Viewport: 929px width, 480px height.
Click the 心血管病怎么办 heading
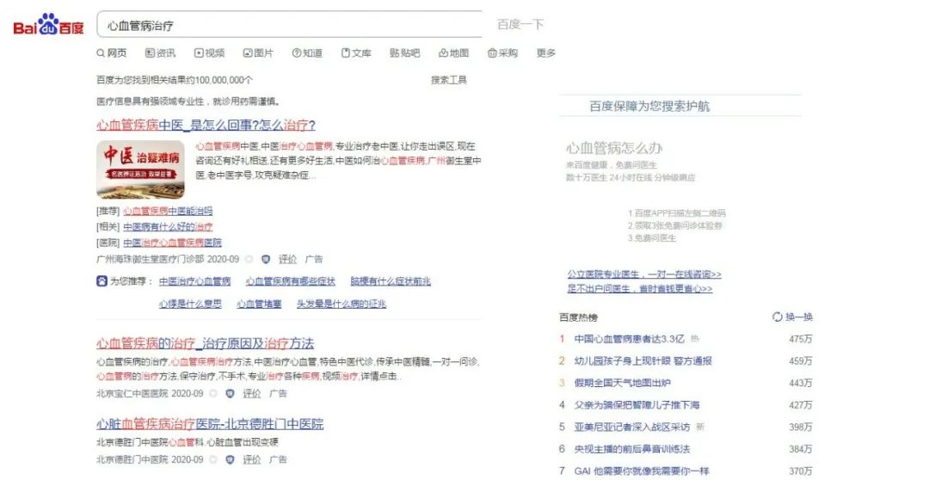(614, 148)
